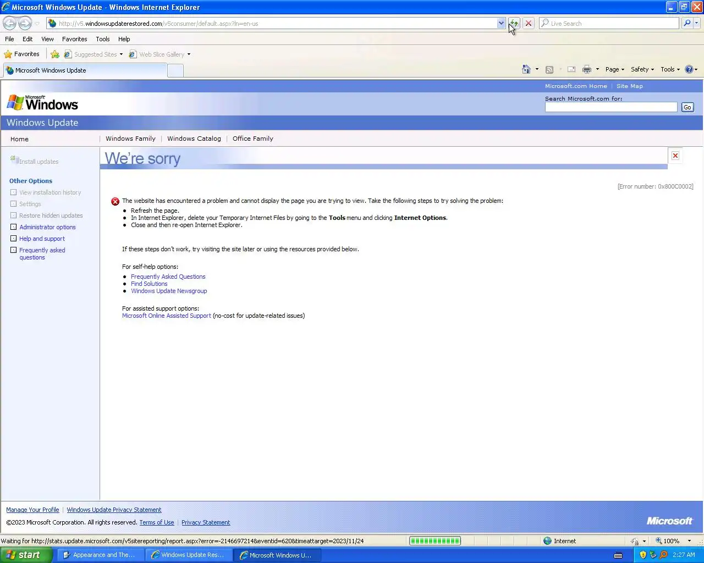Click Help and support link

(x=42, y=239)
